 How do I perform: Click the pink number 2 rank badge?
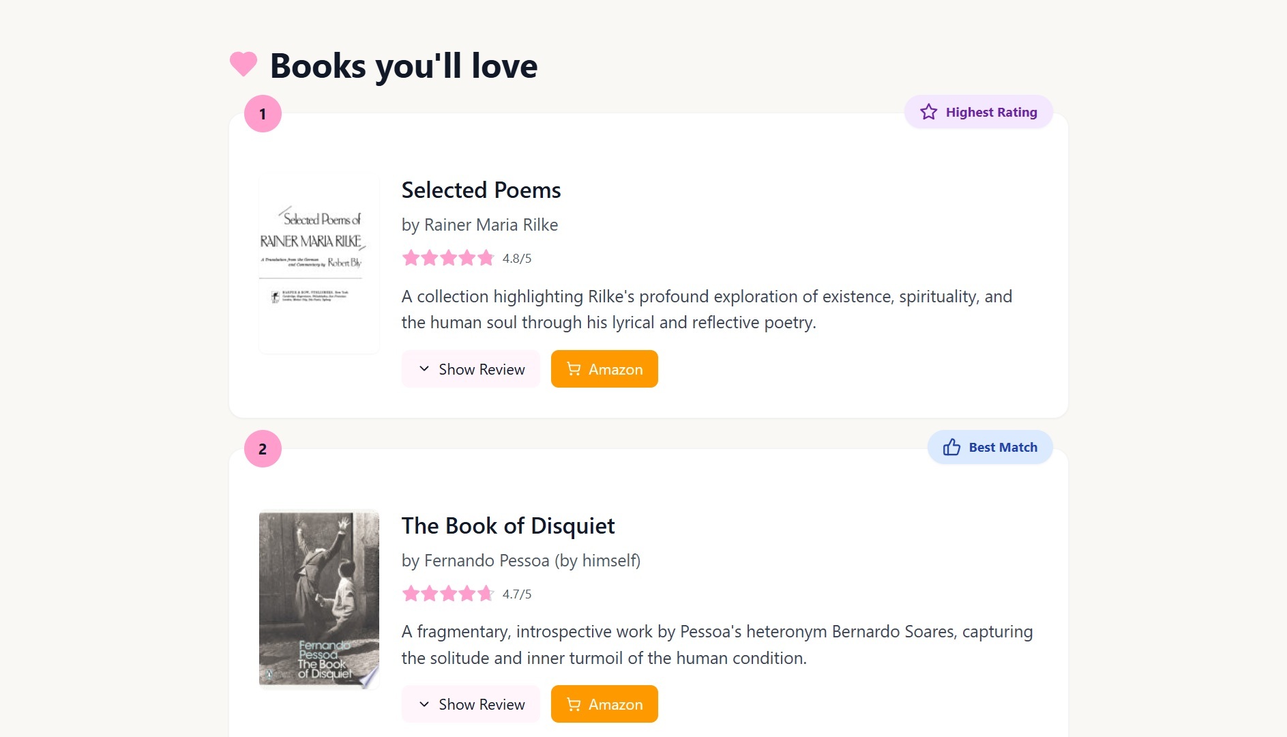263,449
